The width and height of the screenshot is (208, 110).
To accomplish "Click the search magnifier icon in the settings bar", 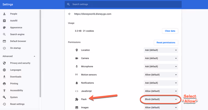I will [x=68, y=4].
